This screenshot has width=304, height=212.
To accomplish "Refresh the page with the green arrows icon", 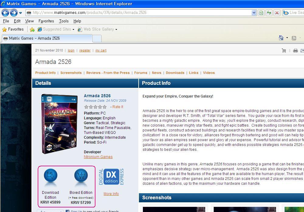I will pyautogui.click(x=269, y=13).
